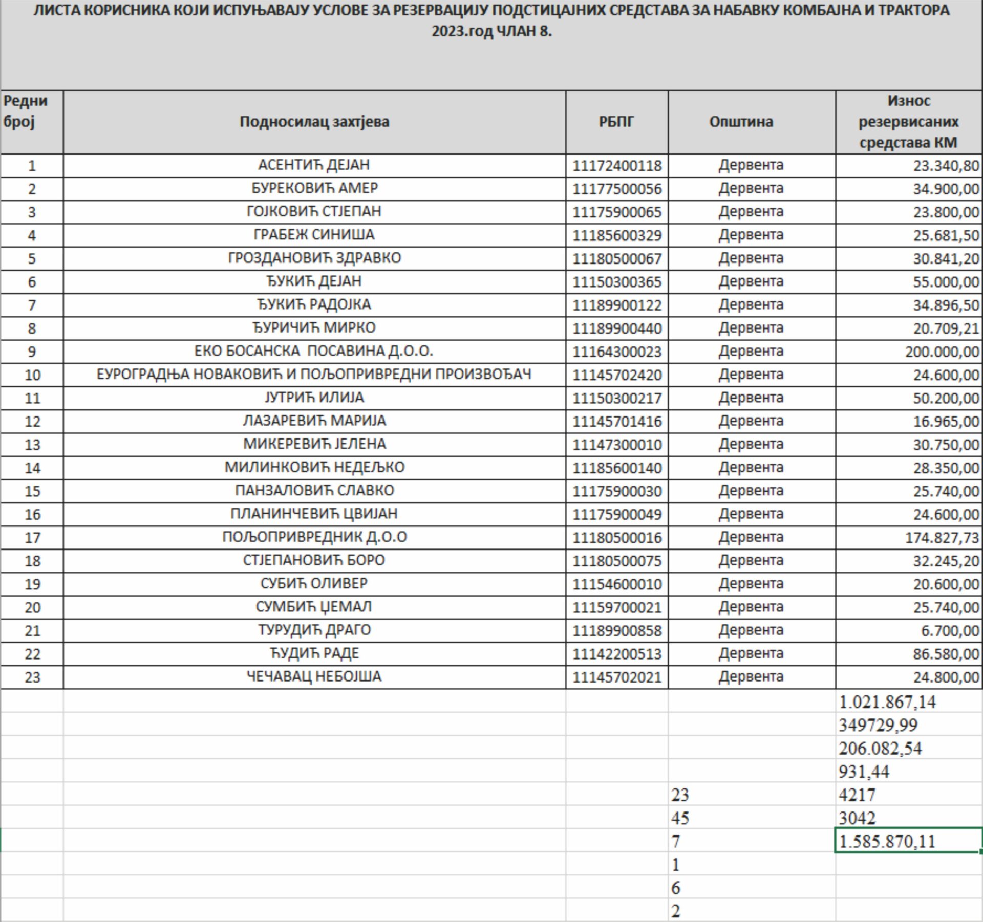Select РБПГ value 11164300023
Screen dimensions: 983x922
coord(617,352)
